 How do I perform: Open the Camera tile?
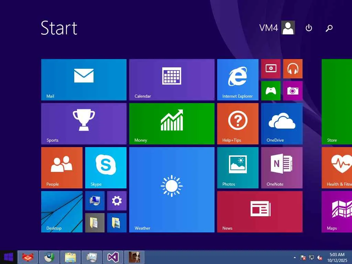(x=293, y=91)
